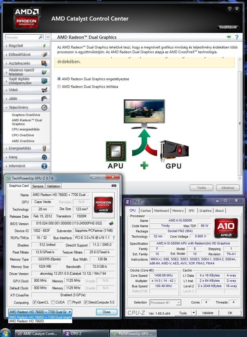Screen dimensions: 247x337
Task: Open the GPU selection dropdown in GPU-Z
Action: (40, 312)
